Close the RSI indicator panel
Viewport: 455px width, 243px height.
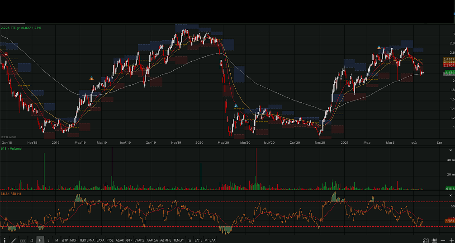[x=450, y=195]
